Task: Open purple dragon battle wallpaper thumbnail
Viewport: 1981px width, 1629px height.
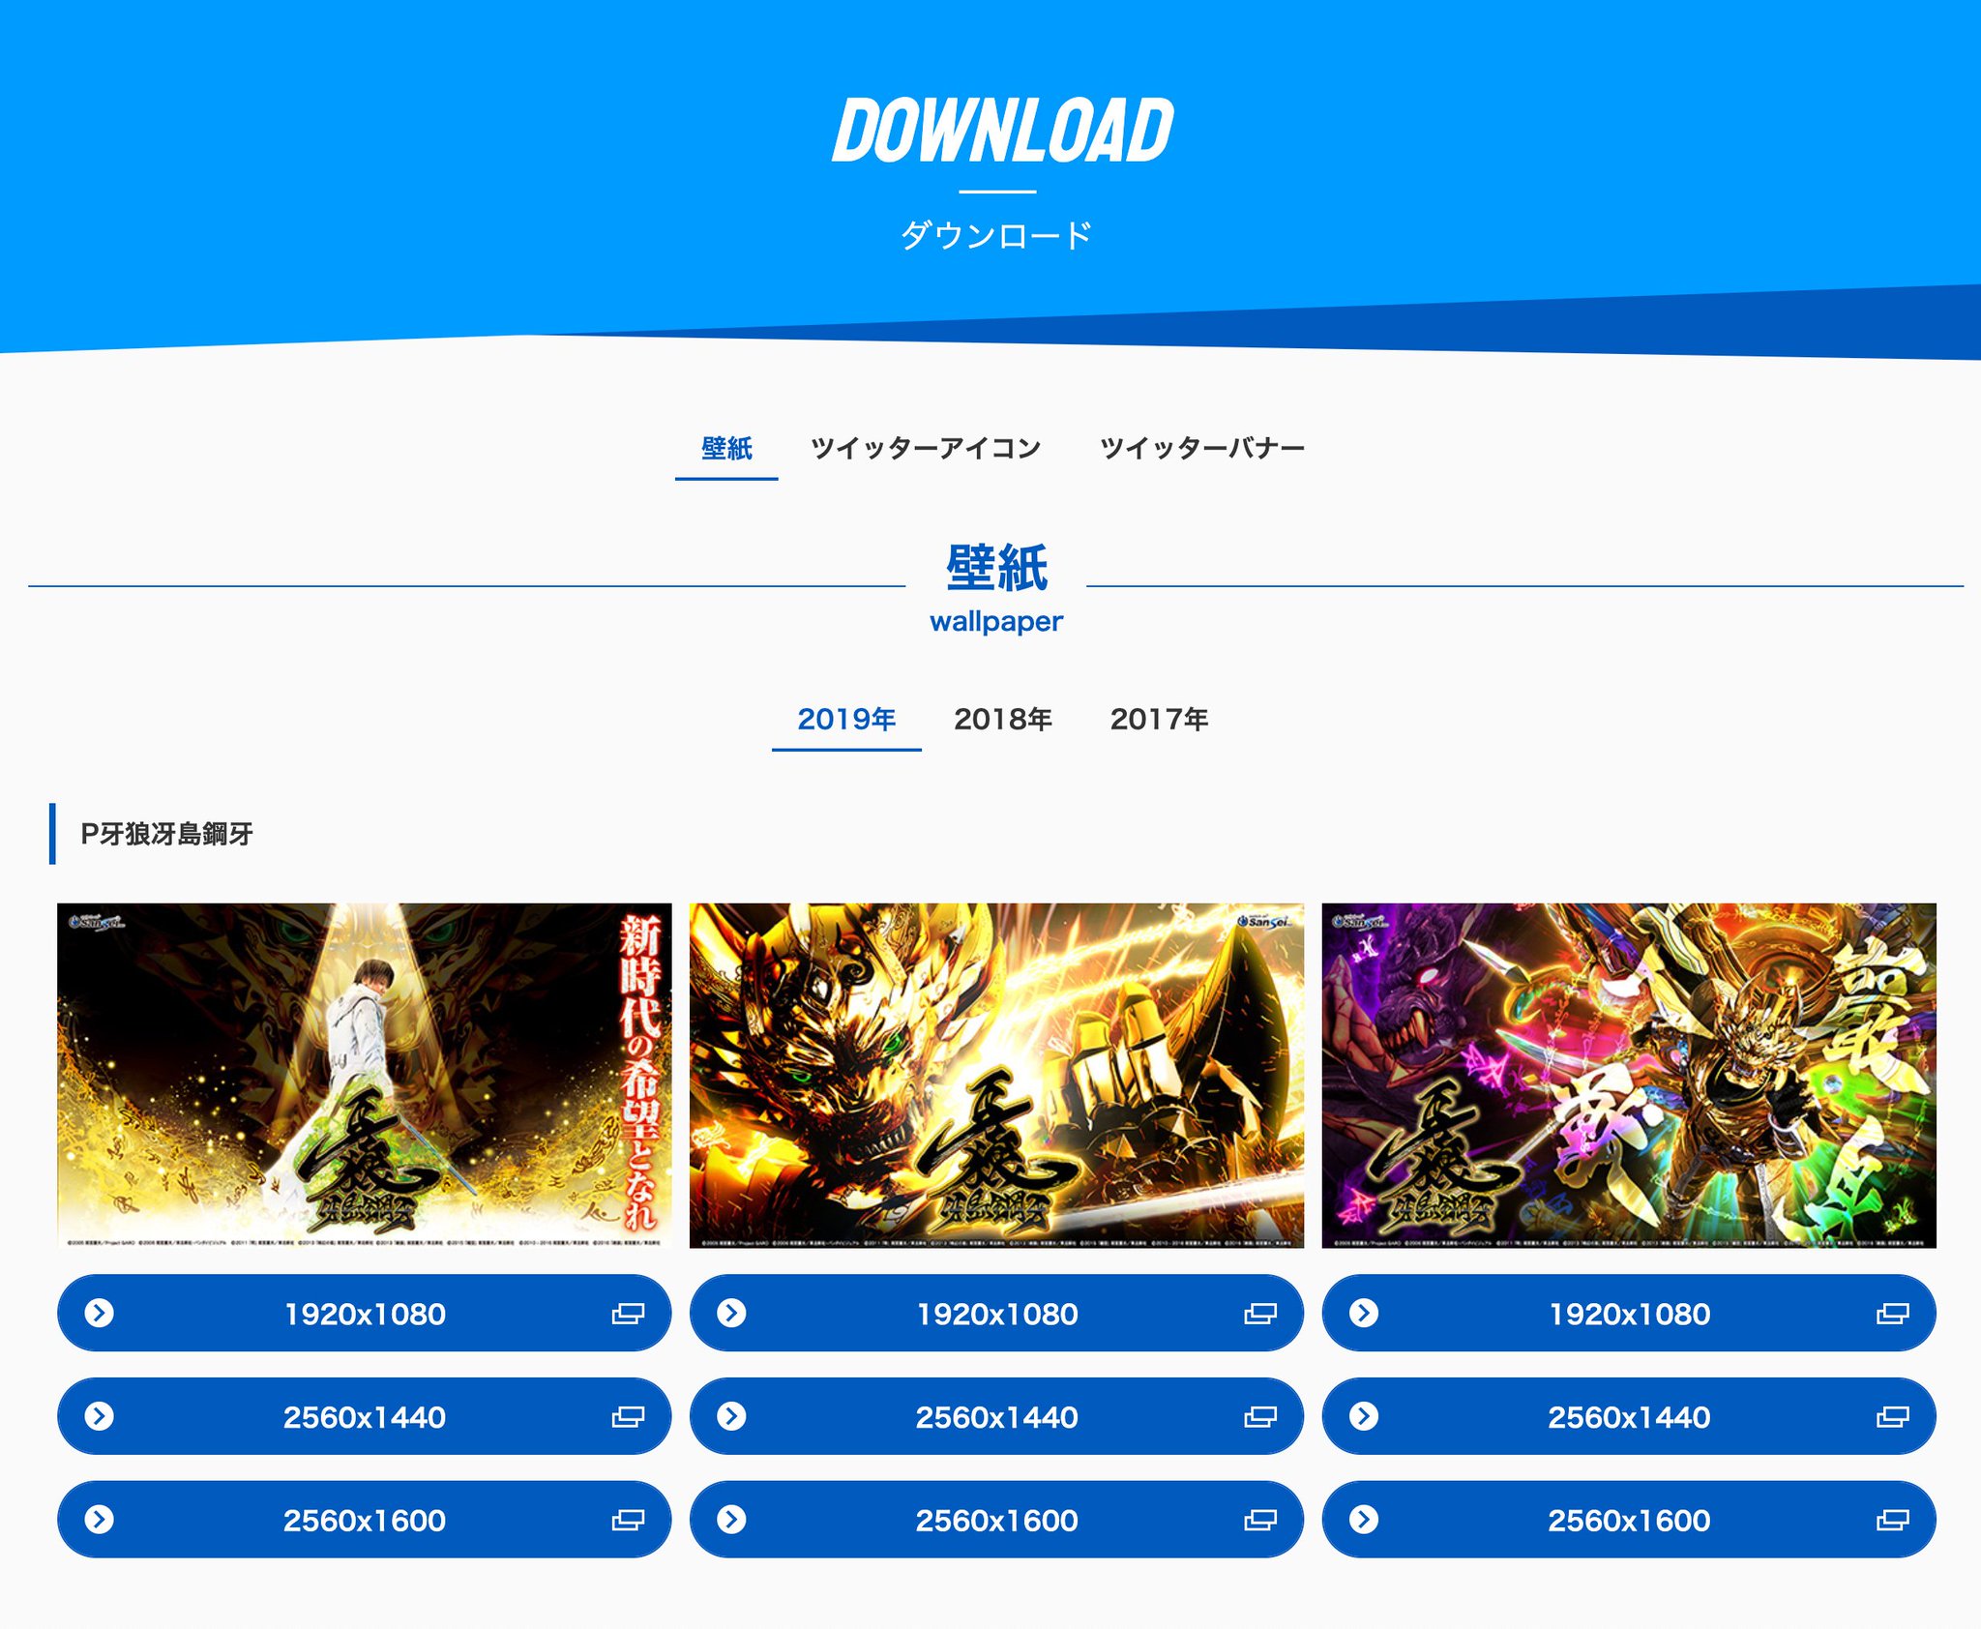Action: [1629, 1076]
